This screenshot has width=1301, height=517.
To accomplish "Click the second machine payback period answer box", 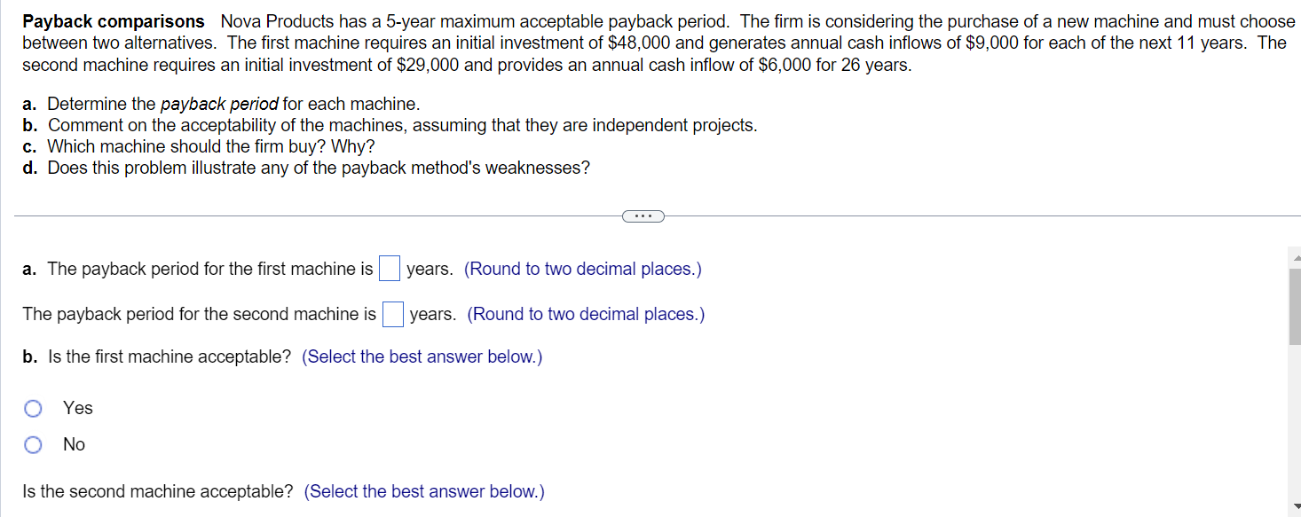I will point(392,314).
